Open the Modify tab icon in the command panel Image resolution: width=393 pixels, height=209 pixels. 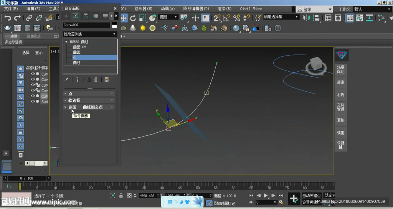(x=76, y=16)
